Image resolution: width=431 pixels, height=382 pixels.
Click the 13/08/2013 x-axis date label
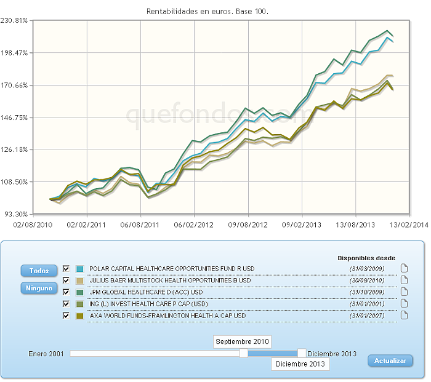(355, 225)
